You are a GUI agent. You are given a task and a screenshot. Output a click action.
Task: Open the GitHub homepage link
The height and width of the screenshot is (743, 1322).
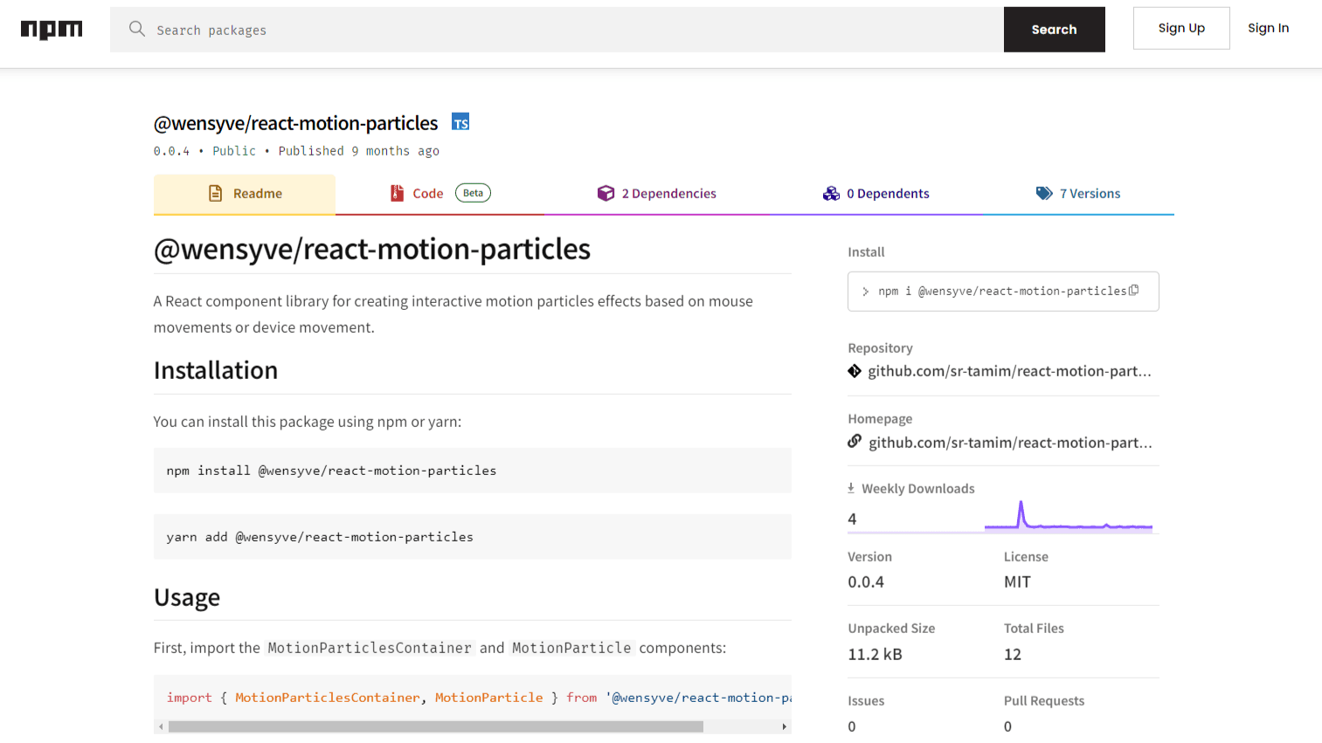[1010, 443]
